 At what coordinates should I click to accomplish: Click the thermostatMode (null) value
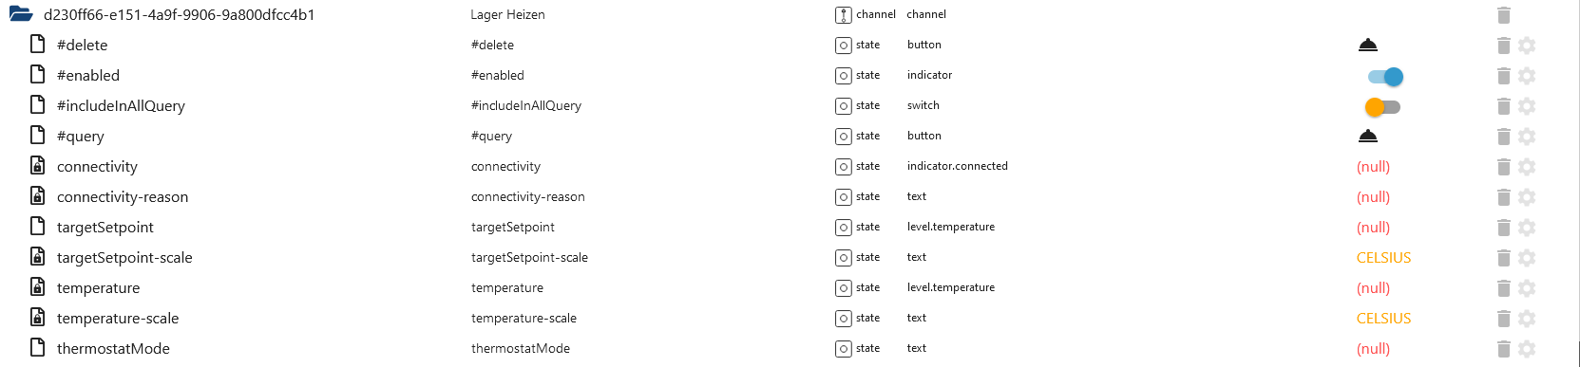(1373, 349)
